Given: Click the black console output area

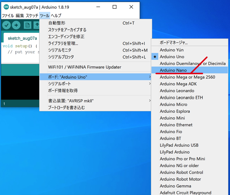Looking at the screenshot, I should click(x=20, y=88).
